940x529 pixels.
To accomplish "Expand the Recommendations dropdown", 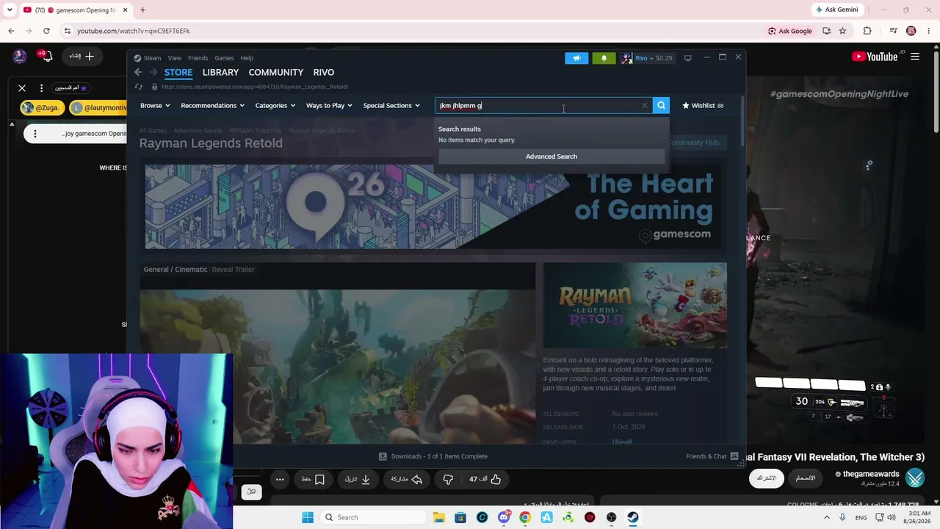I will pos(212,106).
